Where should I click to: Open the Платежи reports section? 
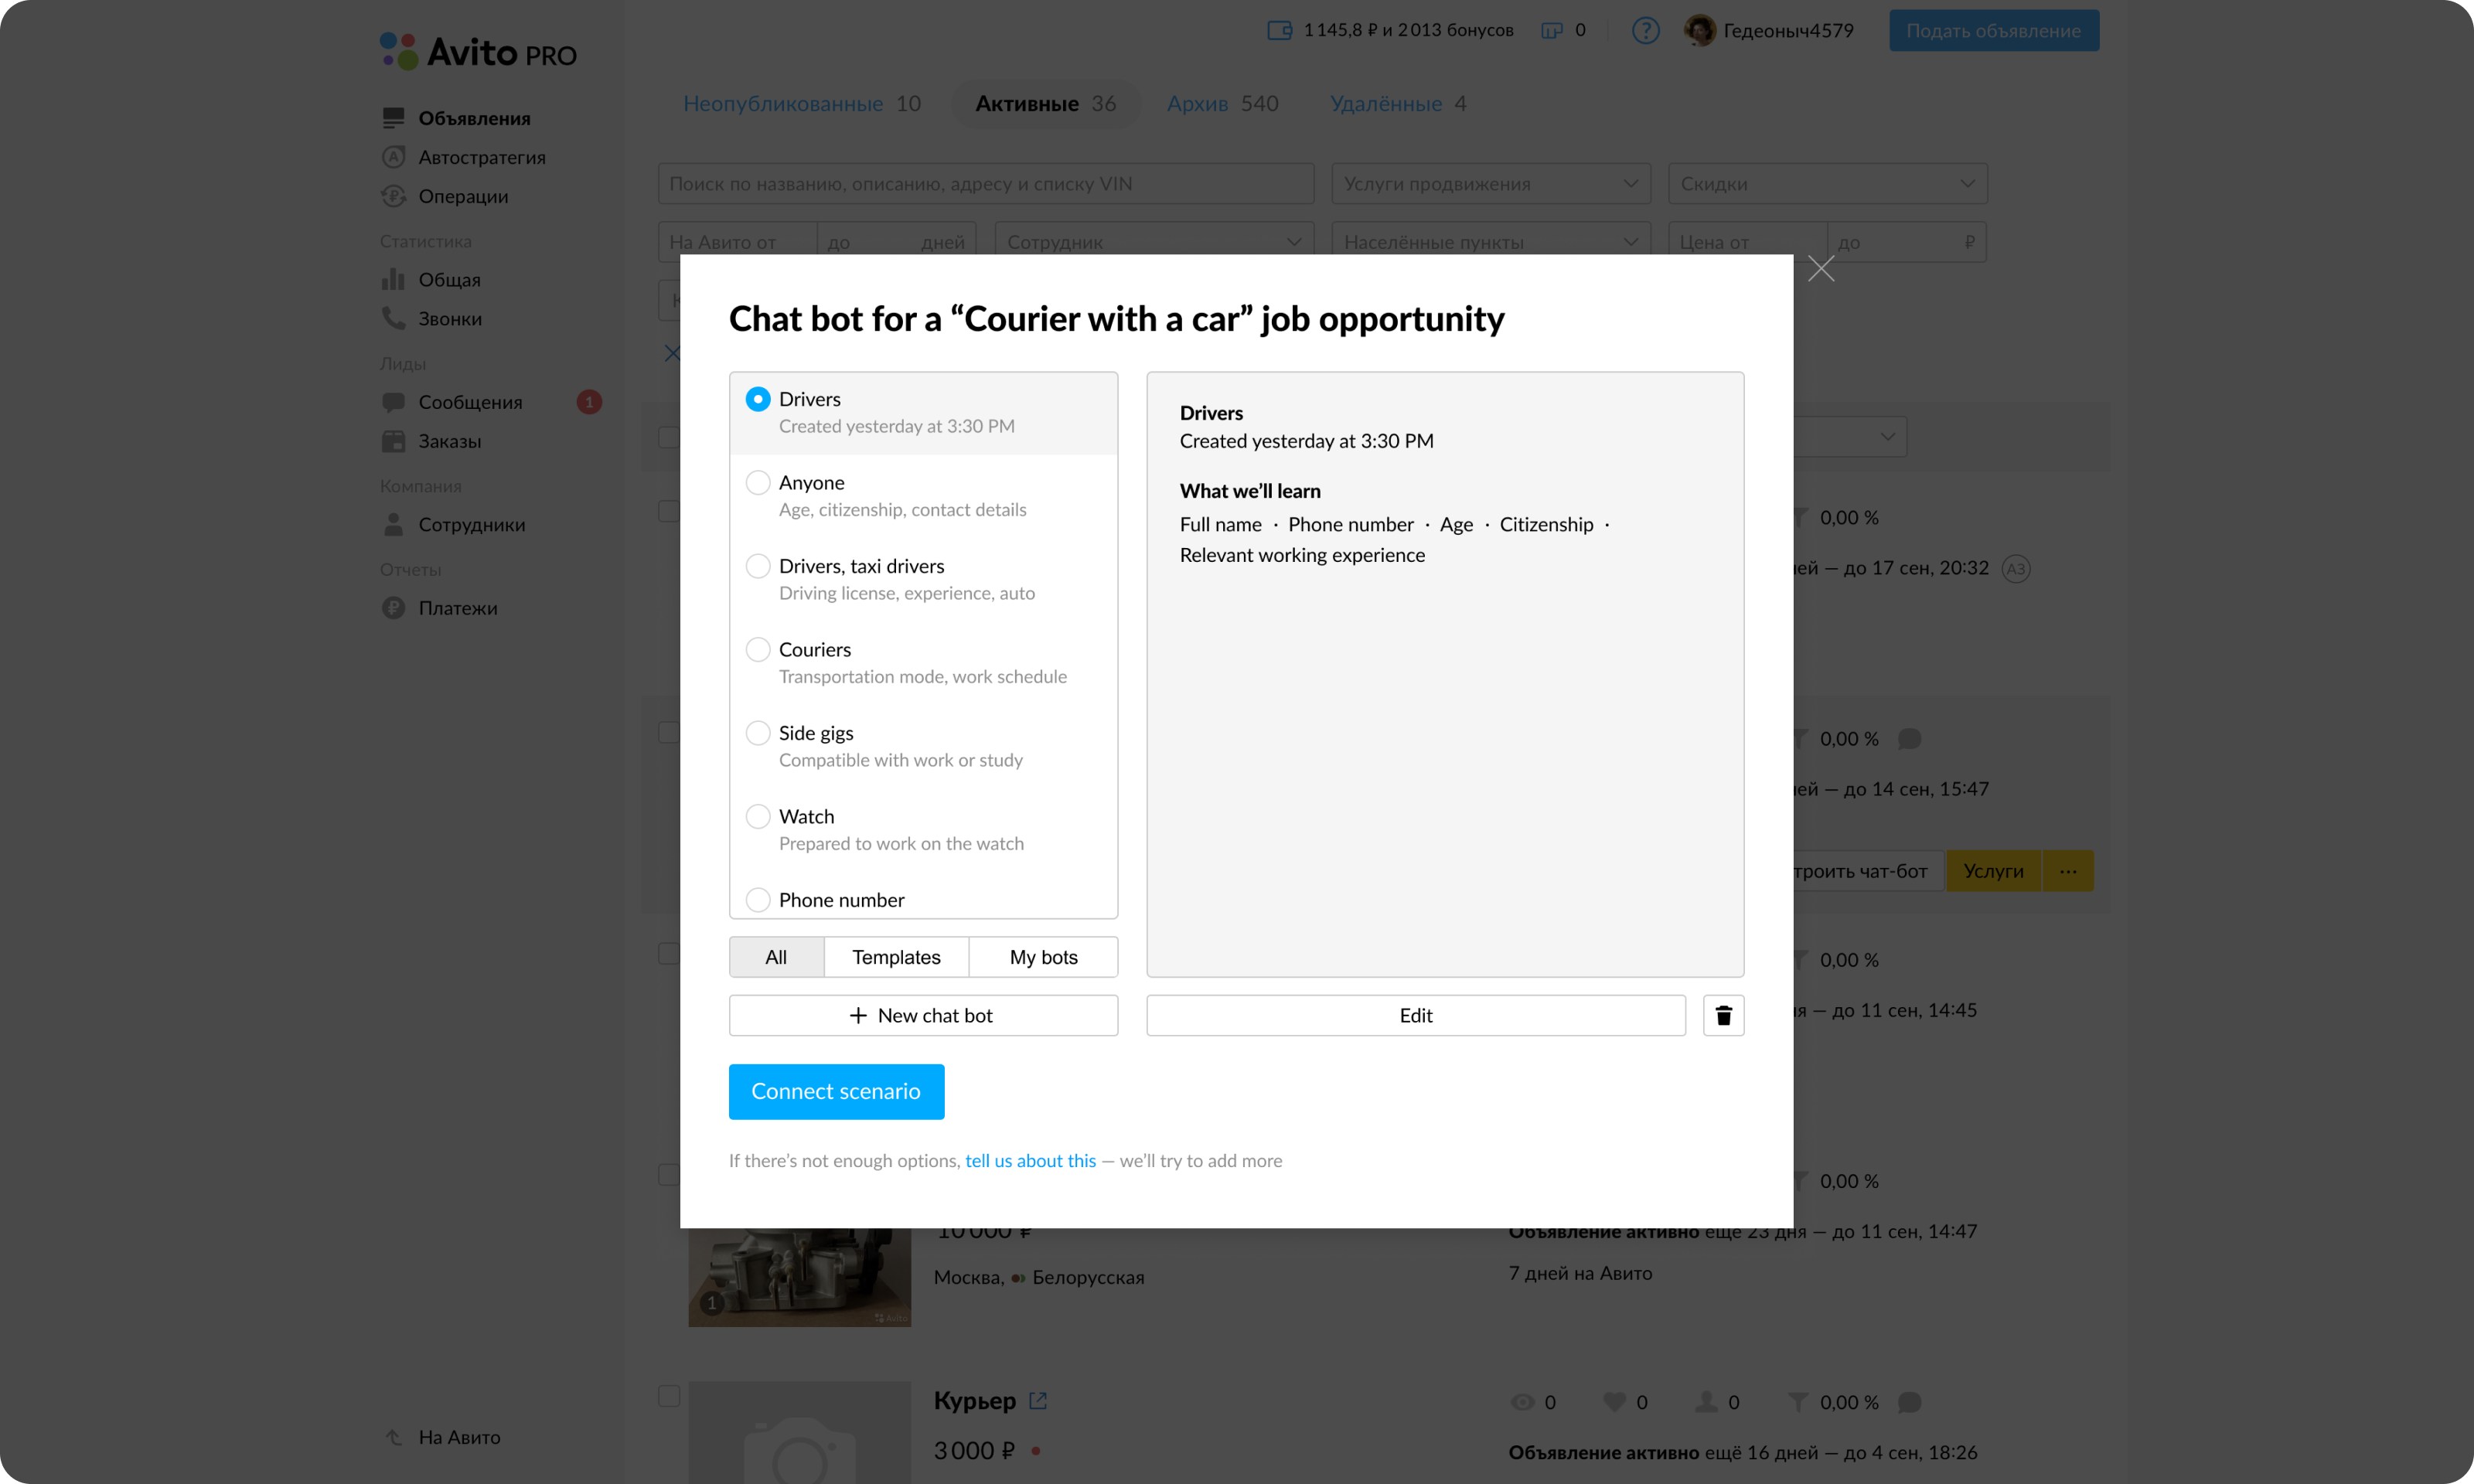pyautogui.click(x=458, y=607)
